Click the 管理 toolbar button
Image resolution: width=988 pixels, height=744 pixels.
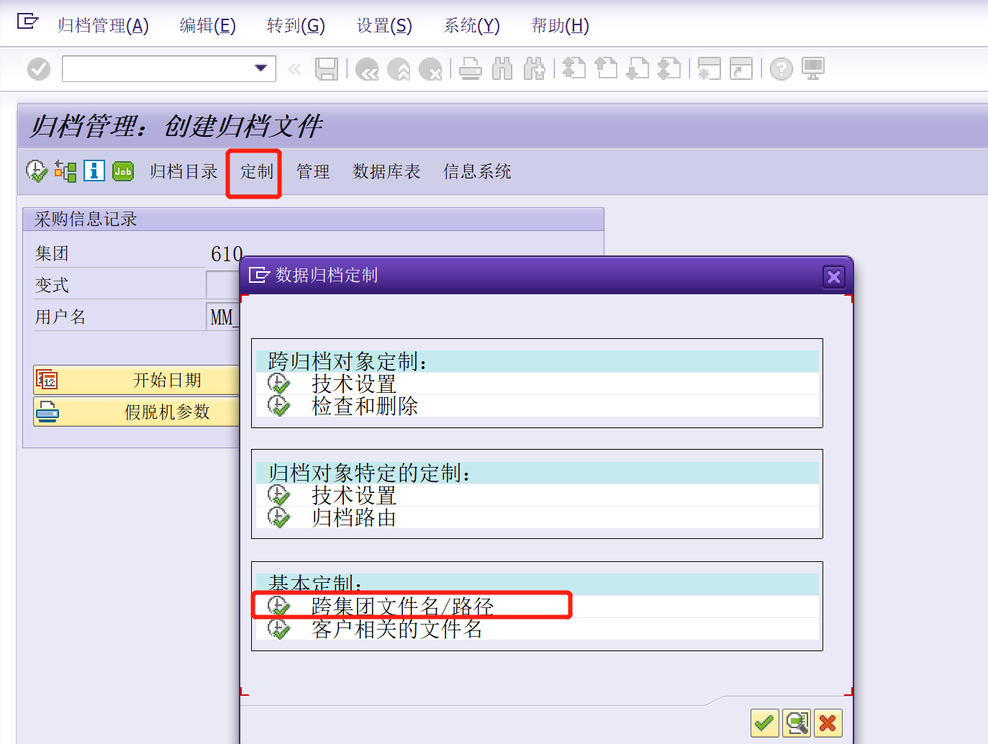tap(313, 171)
